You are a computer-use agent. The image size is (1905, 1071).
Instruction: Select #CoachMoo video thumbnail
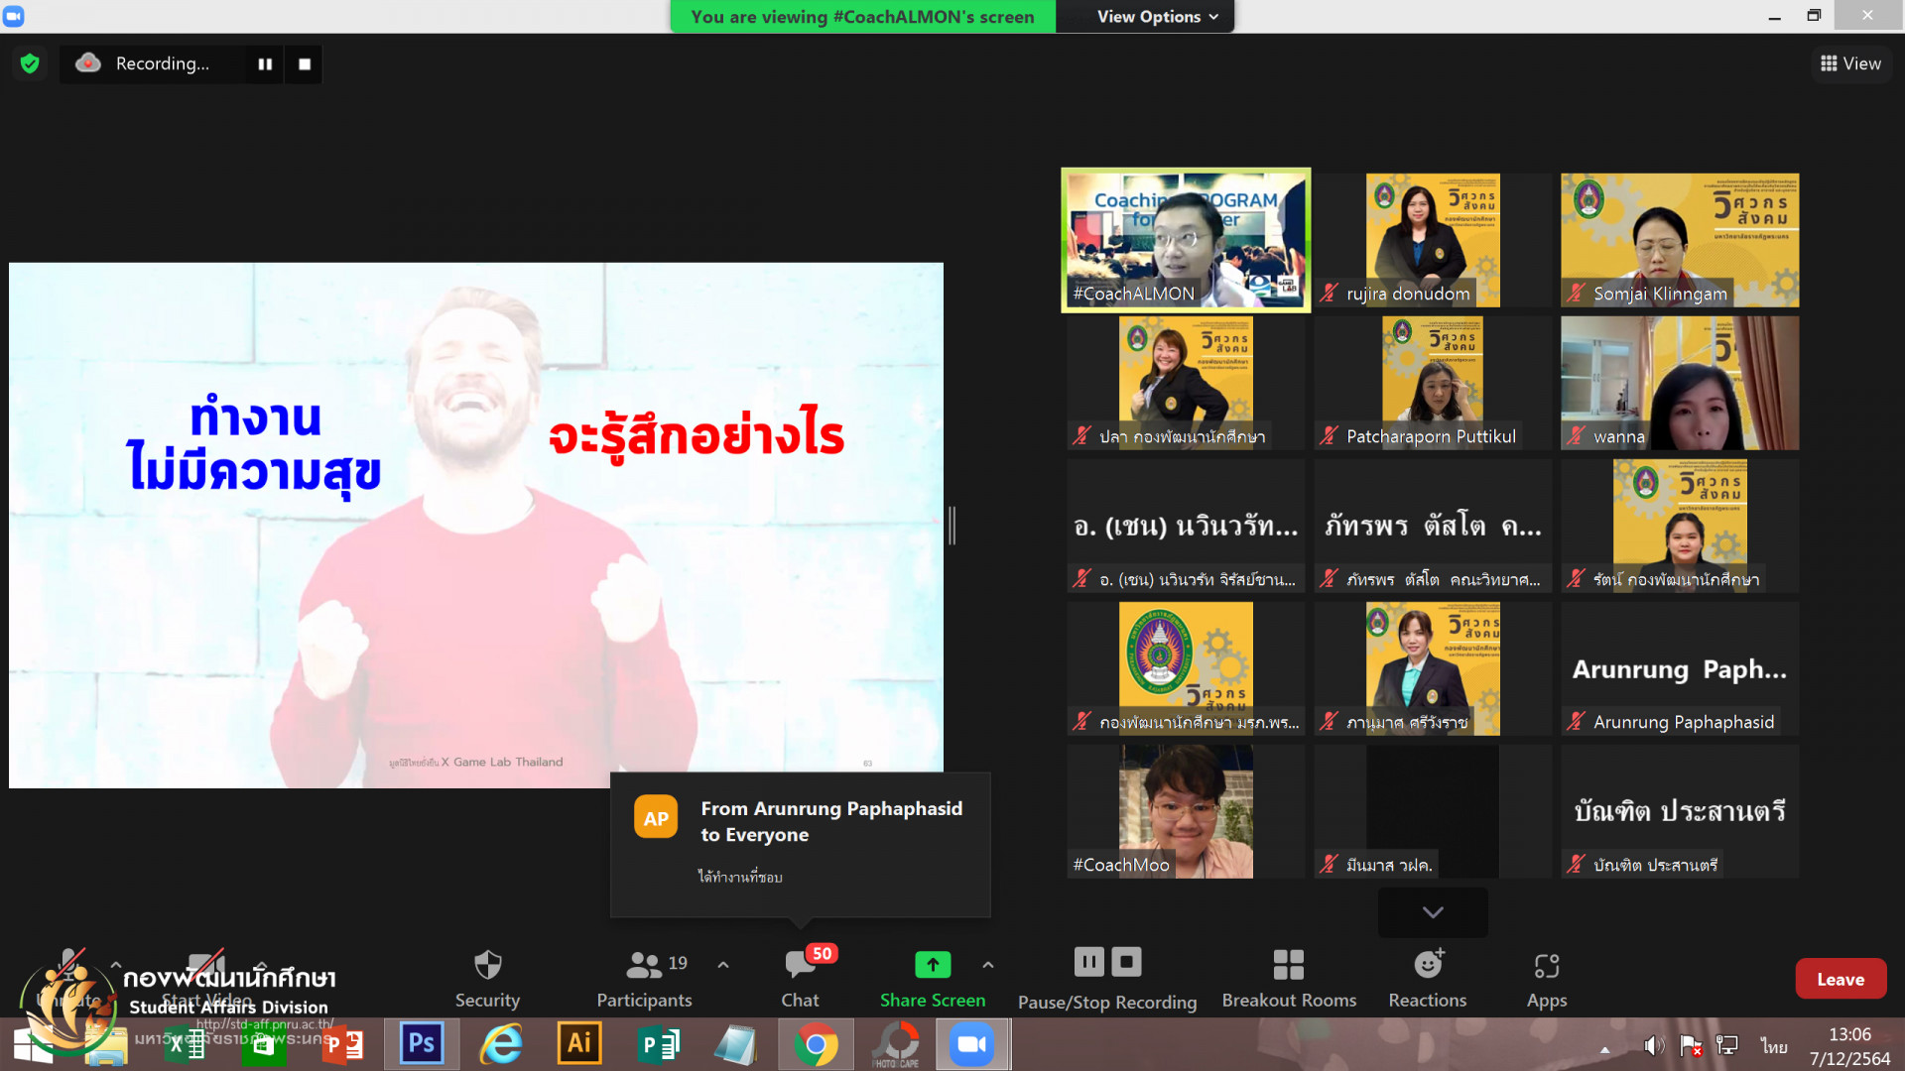[1186, 811]
